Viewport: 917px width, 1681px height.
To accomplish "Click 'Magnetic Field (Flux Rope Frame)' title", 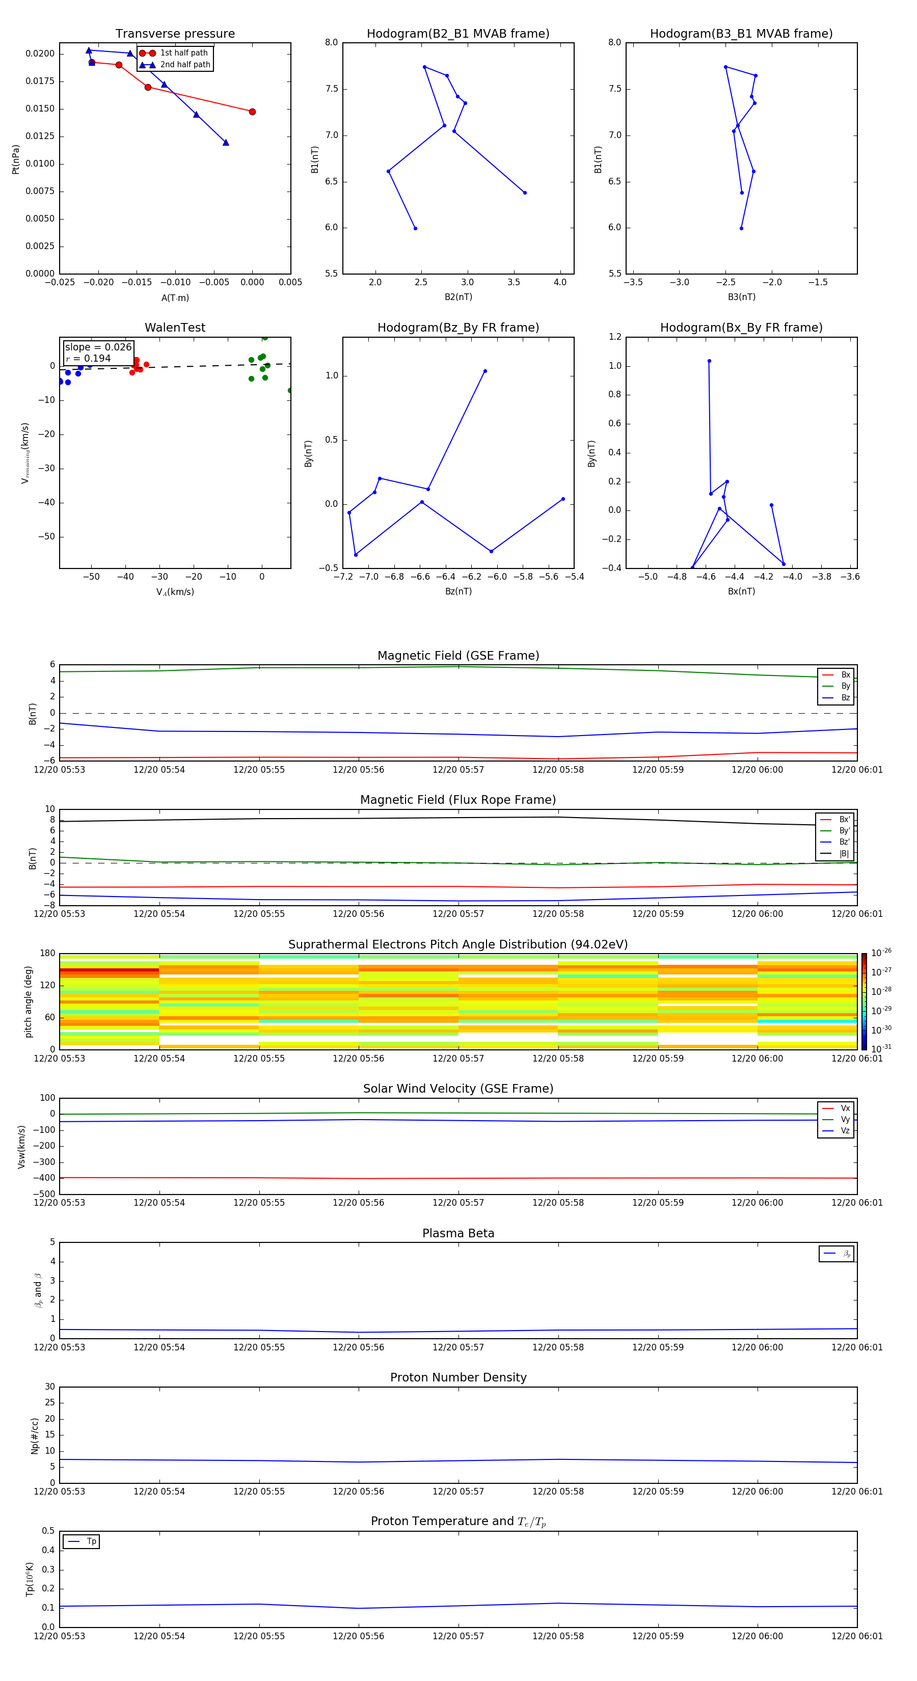I will pos(458,800).
